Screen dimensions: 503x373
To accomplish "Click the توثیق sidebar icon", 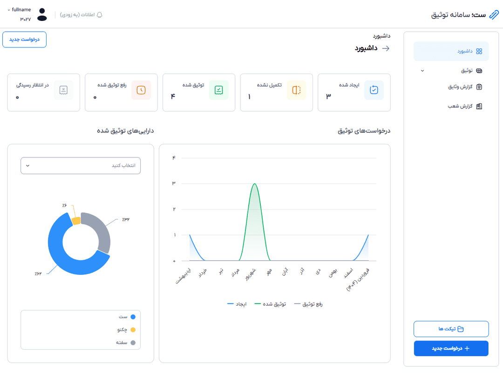I will [479, 71].
